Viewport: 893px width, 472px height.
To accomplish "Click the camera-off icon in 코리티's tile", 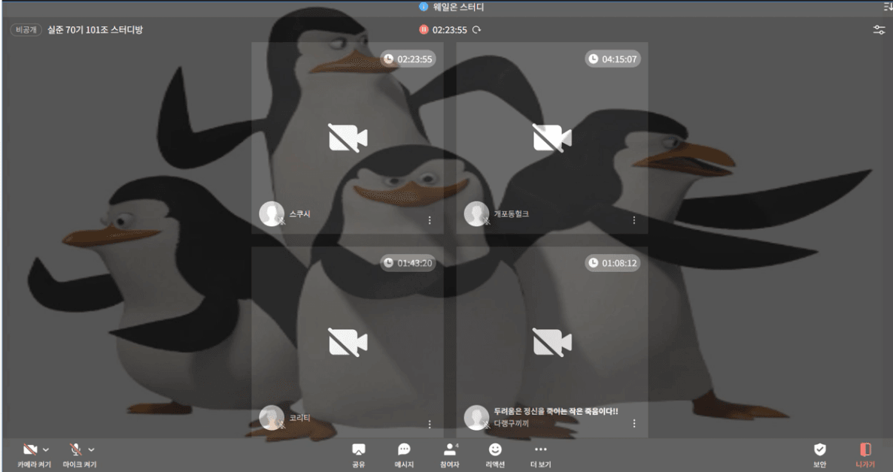I will 348,342.
